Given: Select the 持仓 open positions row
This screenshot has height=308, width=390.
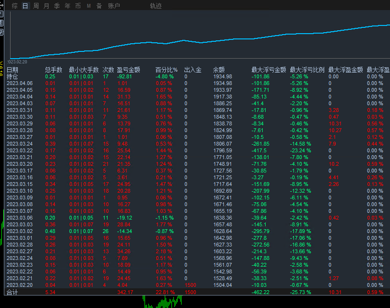Looking at the screenshot, I should coord(197,76).
